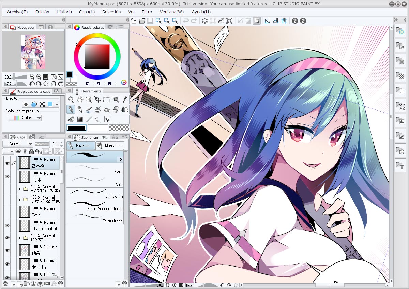
Task: Open the Normal blending mode dropdown
Action: [x=18, y=144]
